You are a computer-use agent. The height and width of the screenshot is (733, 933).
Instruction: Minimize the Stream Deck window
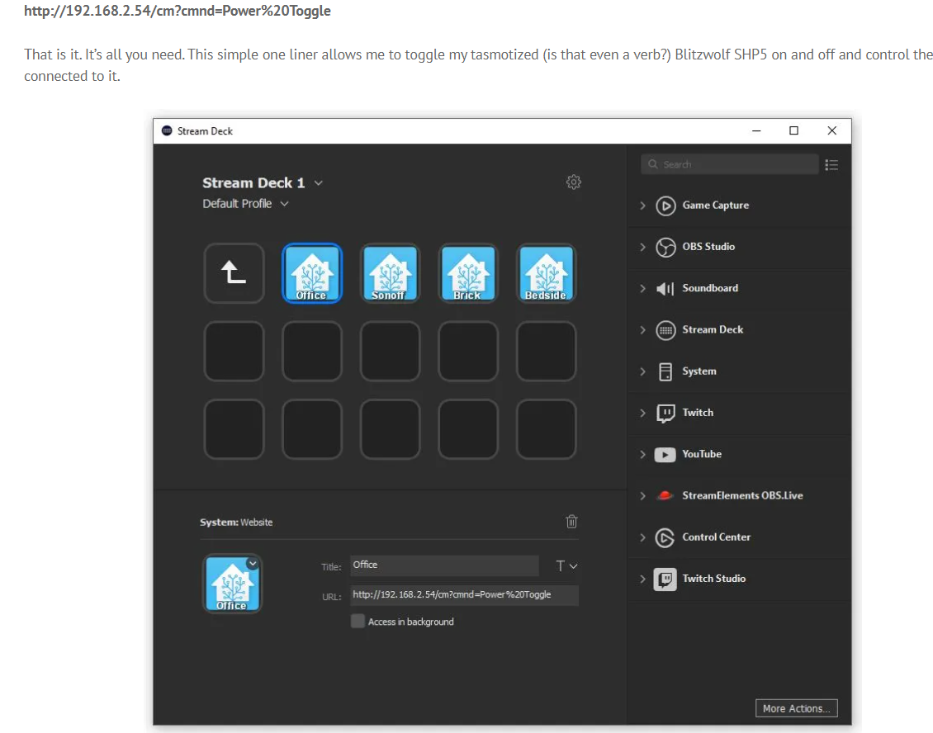click(756, 131)
